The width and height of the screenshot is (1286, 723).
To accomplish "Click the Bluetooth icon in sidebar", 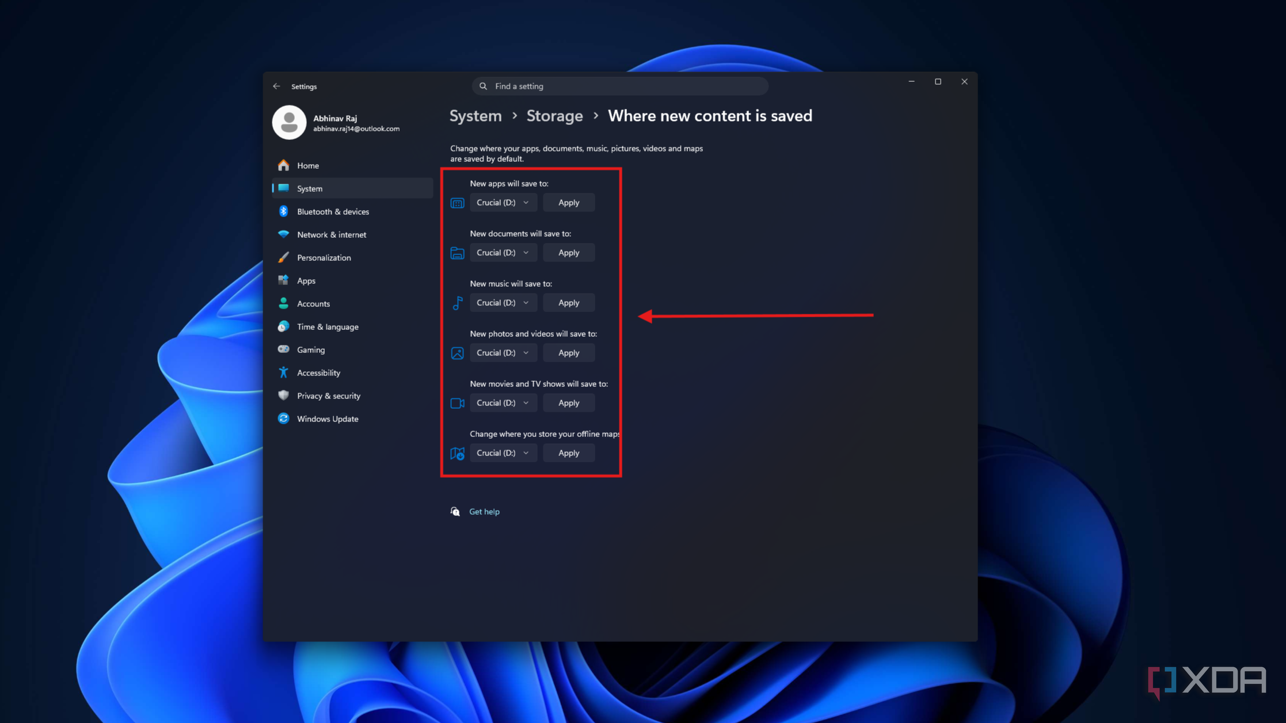I will pos(283,212).
